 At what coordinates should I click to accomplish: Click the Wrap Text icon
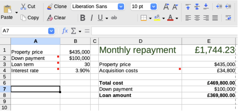pyautogui.click(x=228, y=18)
